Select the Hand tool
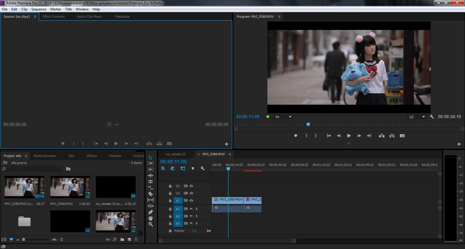Image resolution: width=465 pixels, height=249 pixels. [150, 218]
